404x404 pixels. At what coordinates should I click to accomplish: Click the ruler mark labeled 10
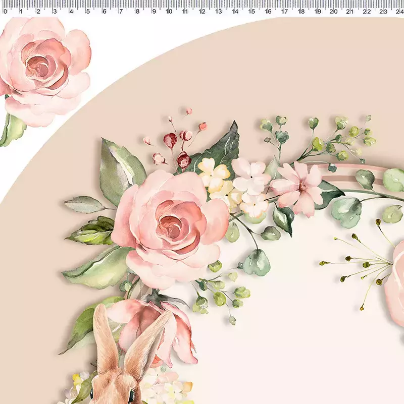click(169, 11)
